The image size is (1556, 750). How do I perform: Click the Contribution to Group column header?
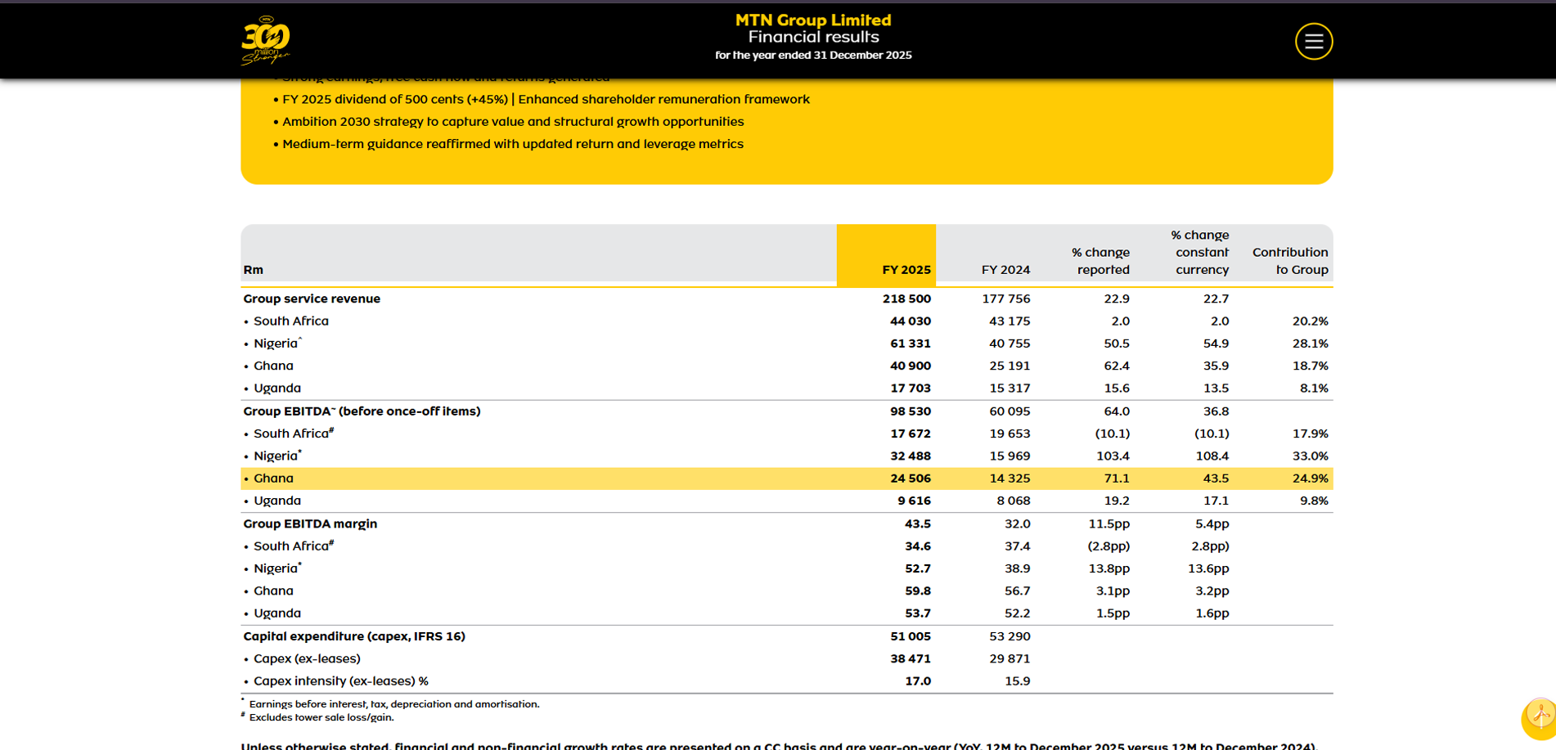tap(1290, 261)
